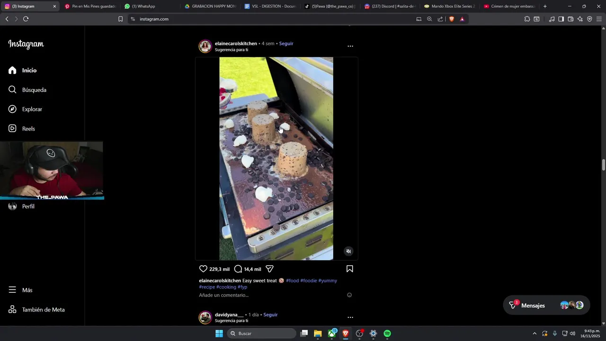The width and height of the screenshot is (606, 341).
Task: Go to Inicio in the sidebar
Action: coord(22,70)
